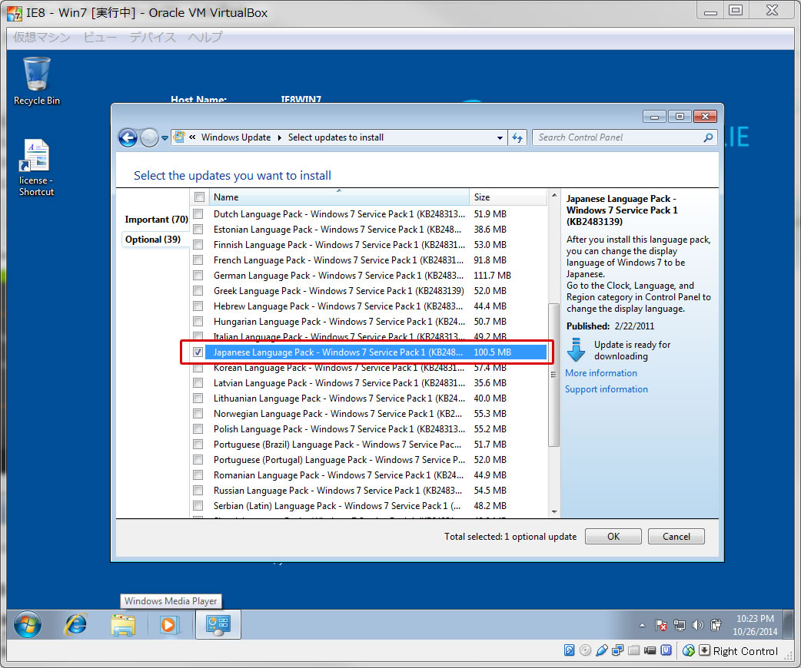Switch to the Important (70) updates tab
This screenshot has width=801, height=668.
pos(156,220)
